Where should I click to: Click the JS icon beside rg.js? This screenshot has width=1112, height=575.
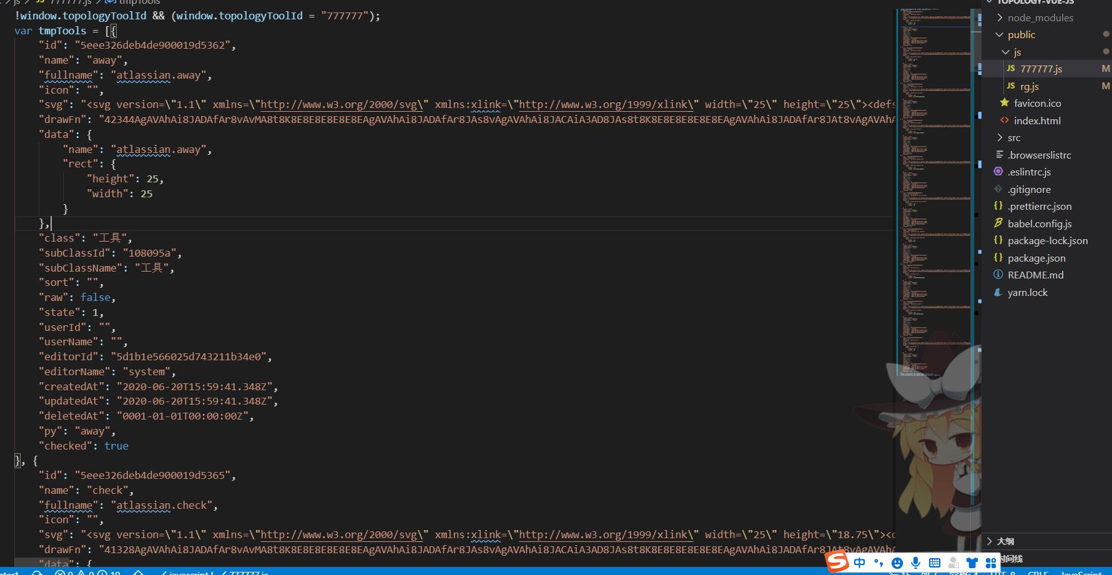coord(1011,86)
